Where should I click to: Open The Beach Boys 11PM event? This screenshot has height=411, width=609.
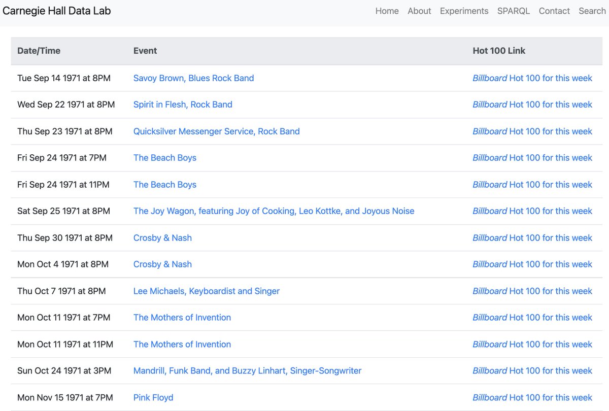tap(165, 185)
